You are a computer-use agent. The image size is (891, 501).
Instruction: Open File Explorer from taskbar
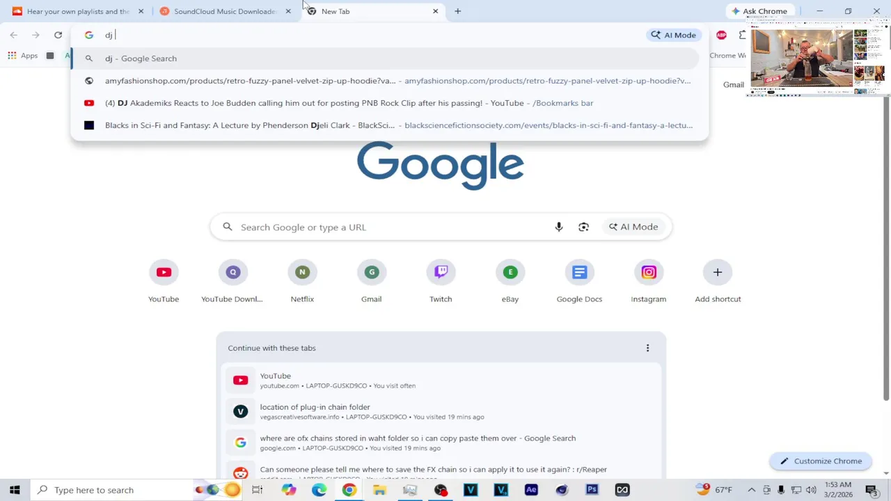379,490
